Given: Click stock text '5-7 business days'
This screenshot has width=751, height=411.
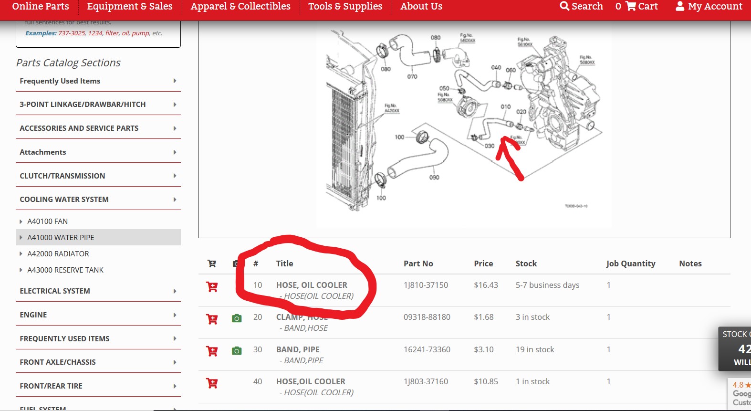Looking at the screenshot, I should click(x=547, y=285).
